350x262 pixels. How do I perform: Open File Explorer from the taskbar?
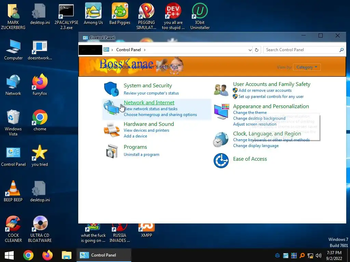click(67, 255)
